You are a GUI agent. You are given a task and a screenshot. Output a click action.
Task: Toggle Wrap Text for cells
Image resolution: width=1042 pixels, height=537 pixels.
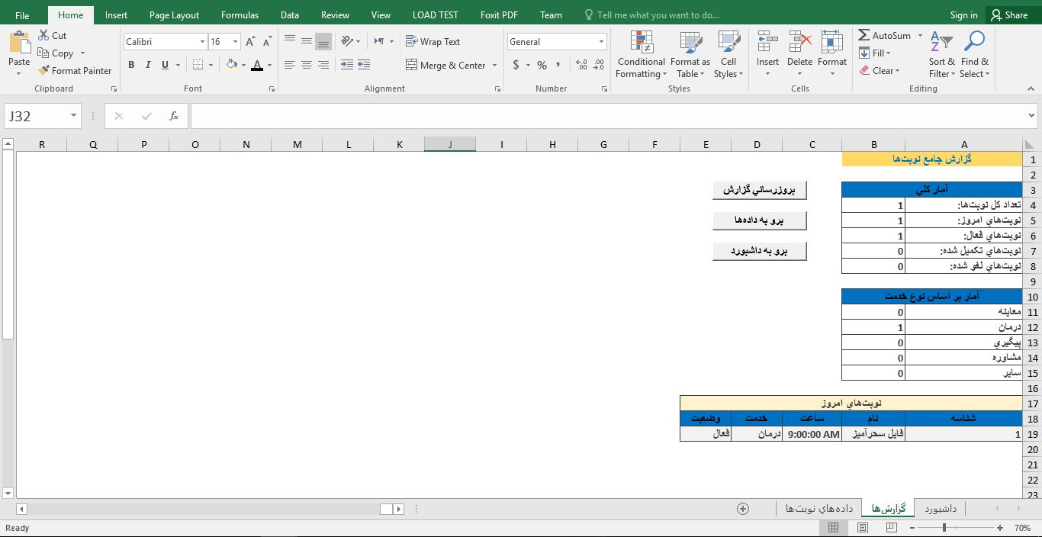click(x=433, y=42)
